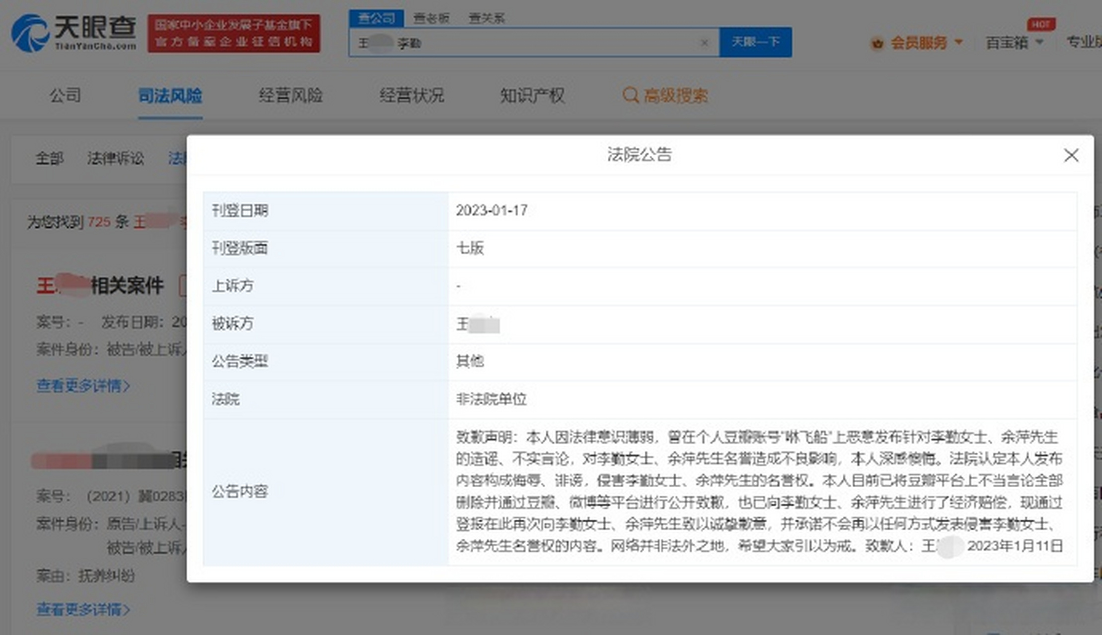Click the magnifier icon of 高级搜索
The image size is (1102, 635).
point(630,95)
